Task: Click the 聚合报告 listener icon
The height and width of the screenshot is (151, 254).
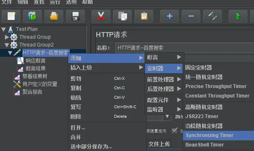Action: click(x=17, y=93)
